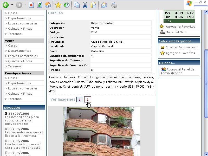Click the Copy icon in the toolbar

click(77, 5)
